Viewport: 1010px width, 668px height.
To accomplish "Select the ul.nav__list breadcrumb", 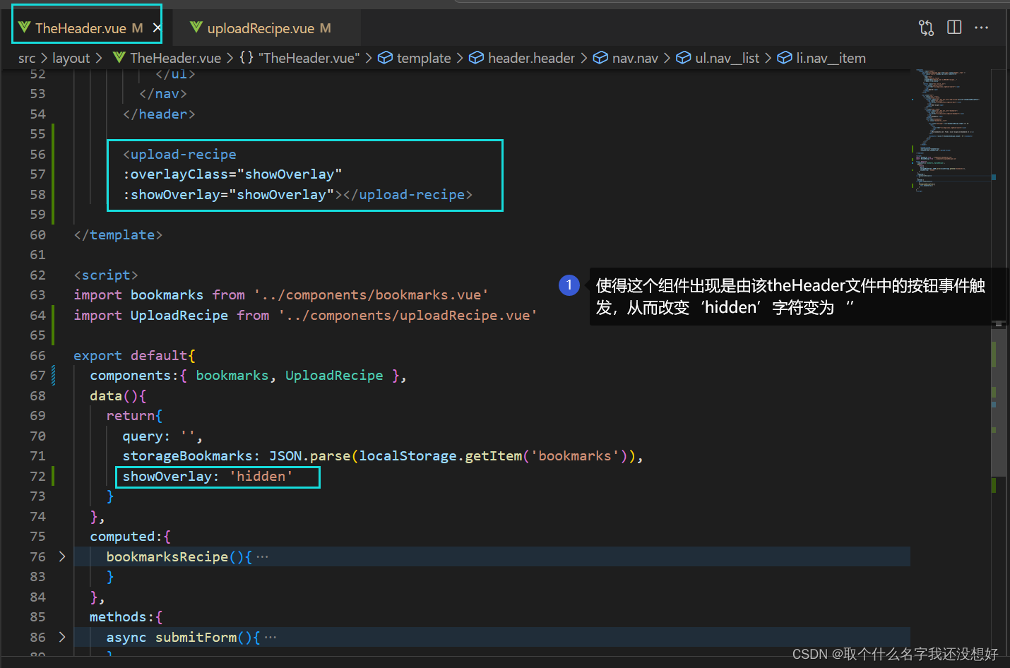I will [x=727, y=58].
